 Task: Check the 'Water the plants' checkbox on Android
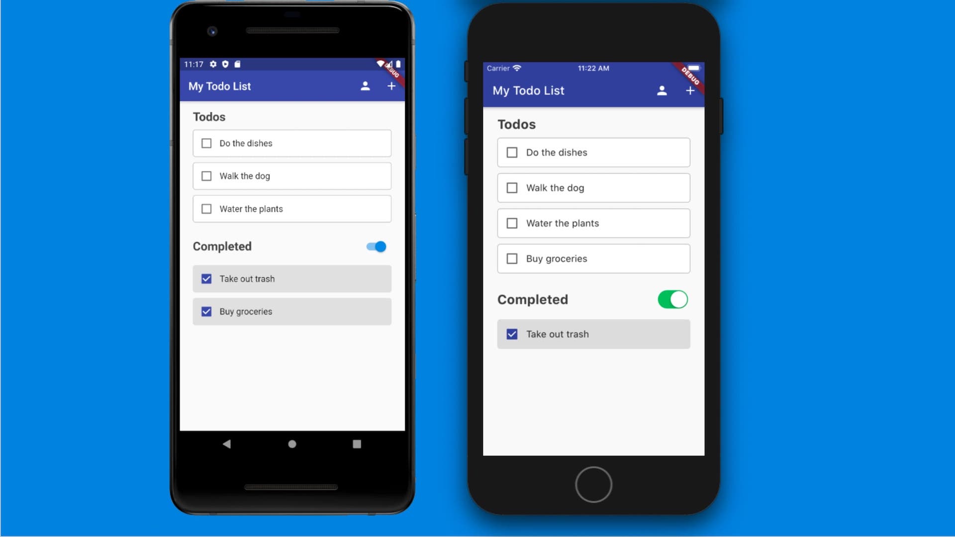pyautogui.click(x=206, y=208)
